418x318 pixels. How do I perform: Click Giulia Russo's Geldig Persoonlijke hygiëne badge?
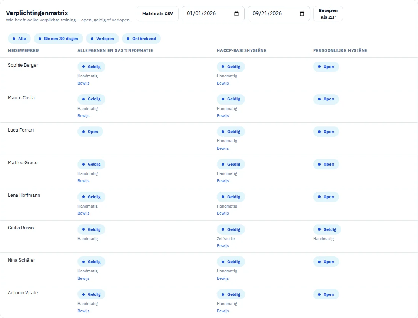(327, 229)
